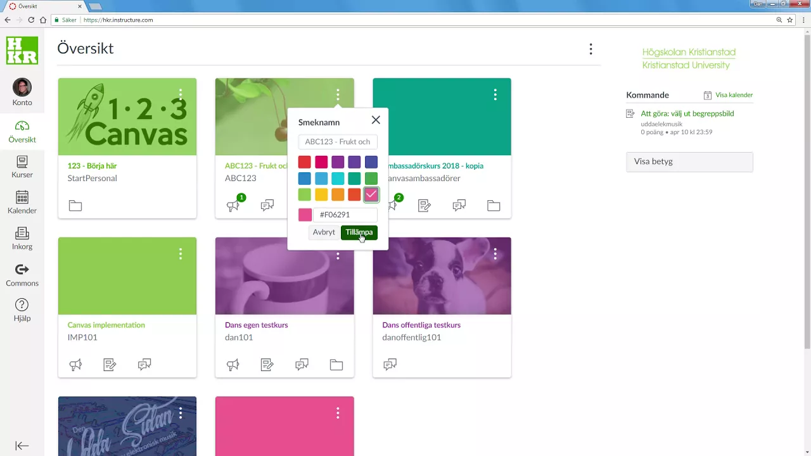Open 123 - Börja här course link
811x456 pixels.
pos(93,166)
